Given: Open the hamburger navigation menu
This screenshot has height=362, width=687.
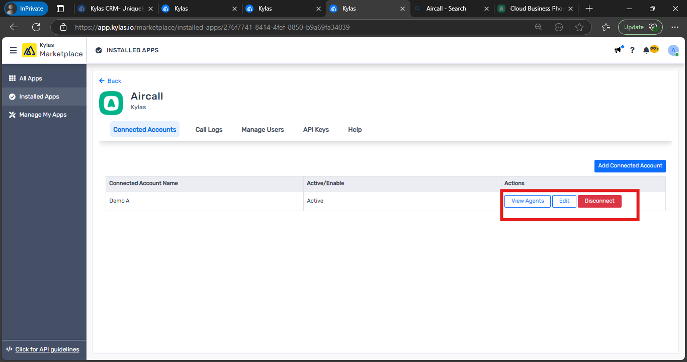Looking at the screenshot, I should [13, 50].
